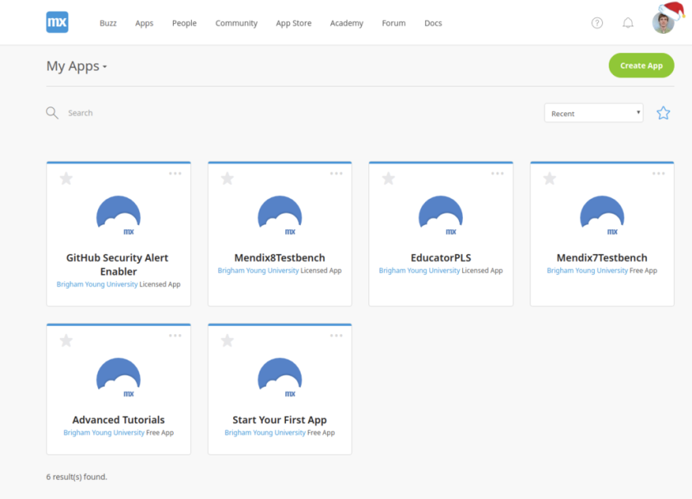
Task: Click the search magnifier icon
Action: point(52,113)
